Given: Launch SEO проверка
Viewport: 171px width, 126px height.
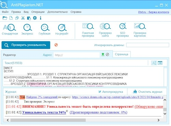Looking at the screenshot, I should coord(122,30).
